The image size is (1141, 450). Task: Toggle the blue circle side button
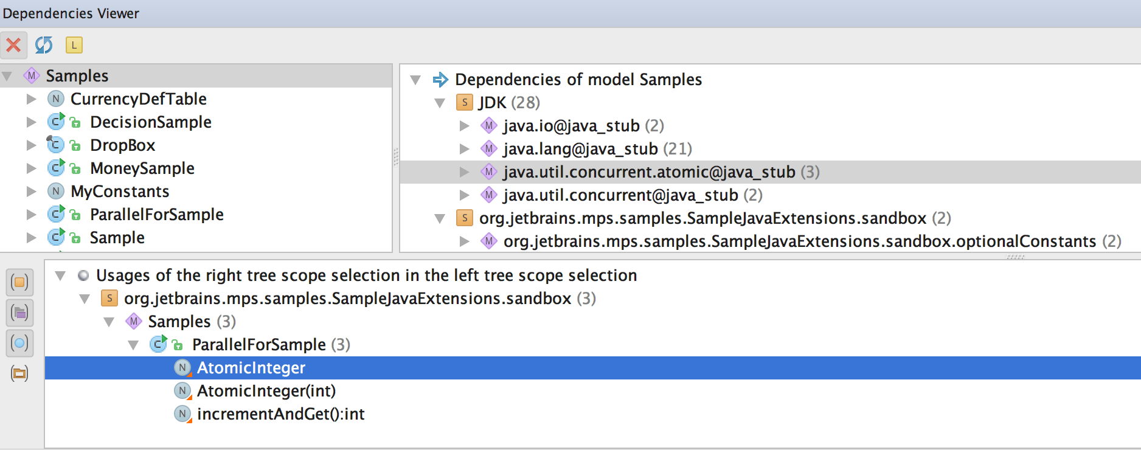[19, 343]
